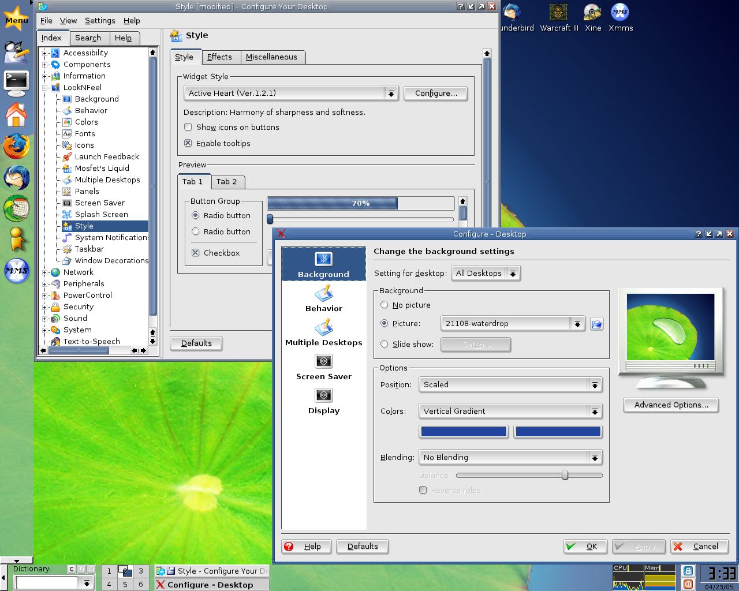Click the logout tray icon

[688, 584]
